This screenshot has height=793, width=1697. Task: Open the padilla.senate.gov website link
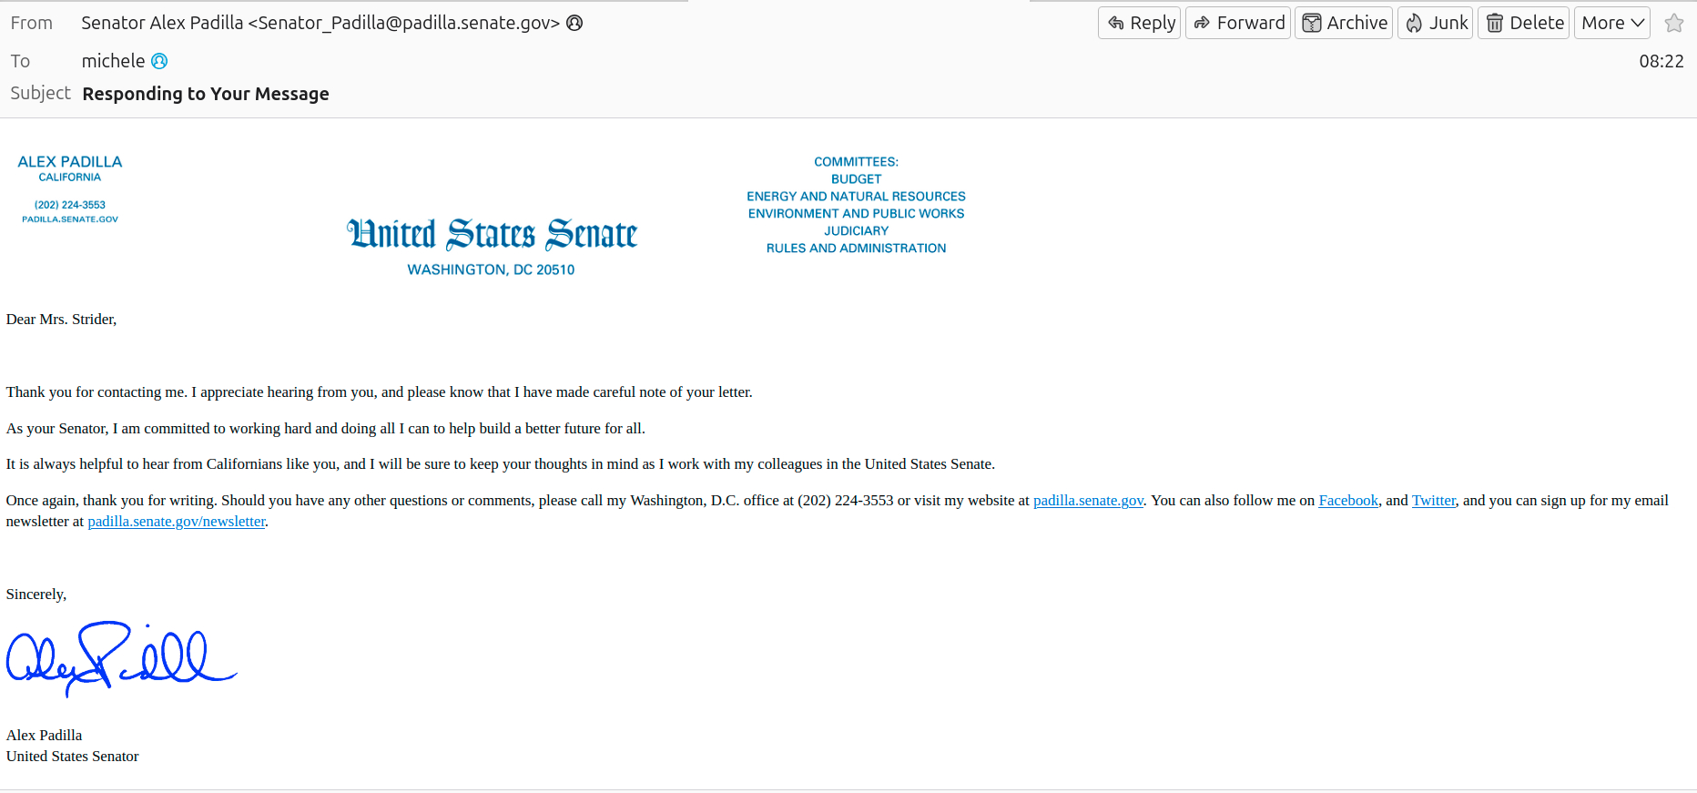pos(1088,501)
